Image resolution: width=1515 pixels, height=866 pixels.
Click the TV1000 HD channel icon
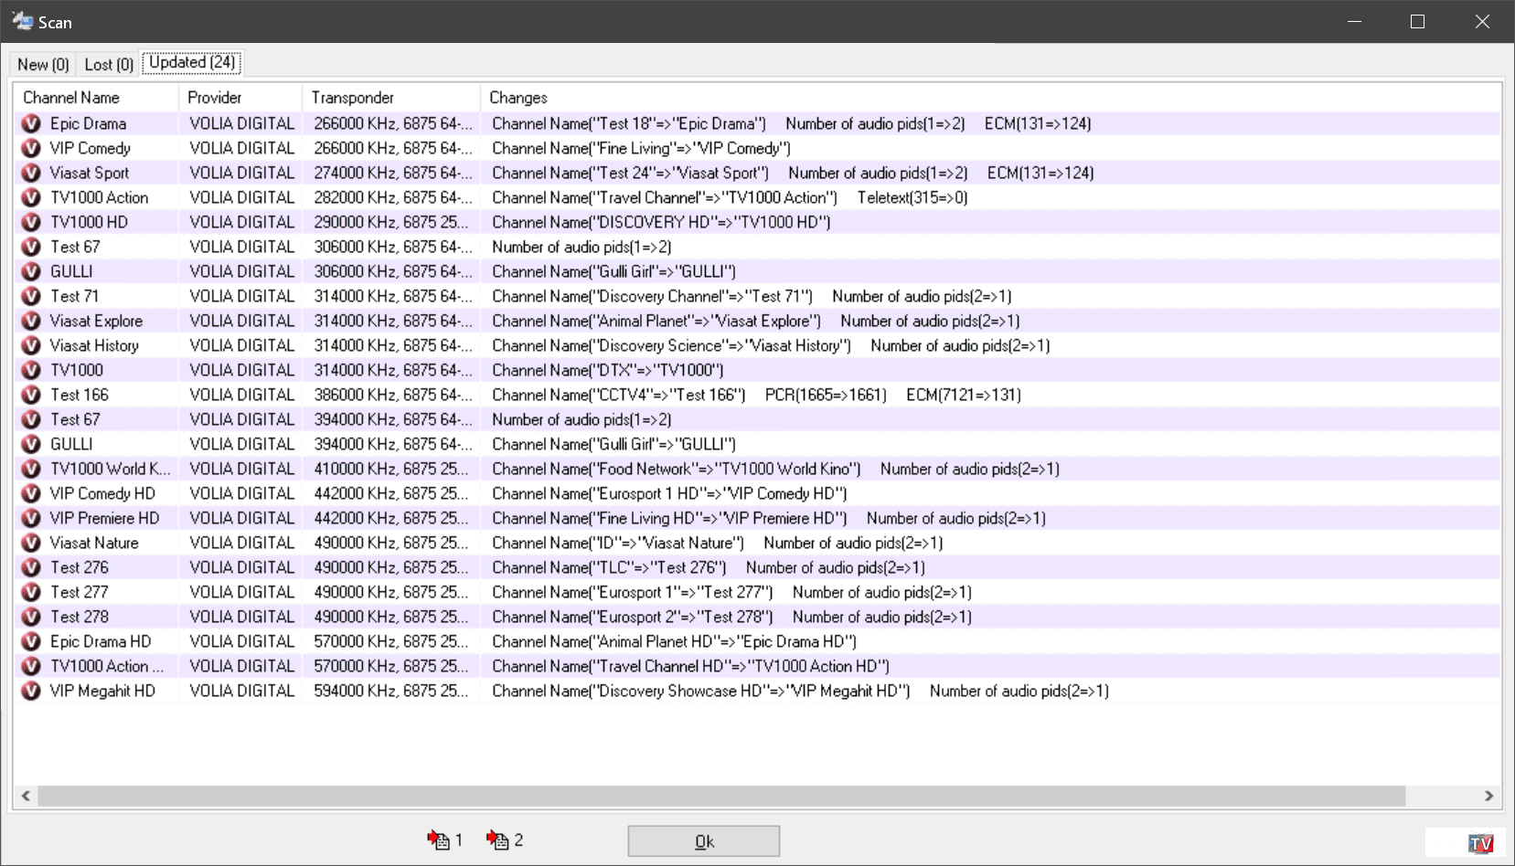[x=31, y=222]
